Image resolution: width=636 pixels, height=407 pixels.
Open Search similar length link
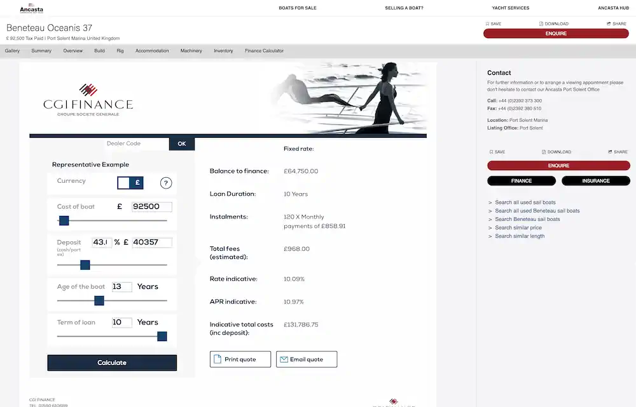520,236
